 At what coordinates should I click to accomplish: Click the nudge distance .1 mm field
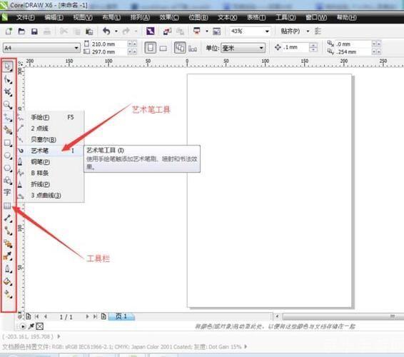coord(296,47)
